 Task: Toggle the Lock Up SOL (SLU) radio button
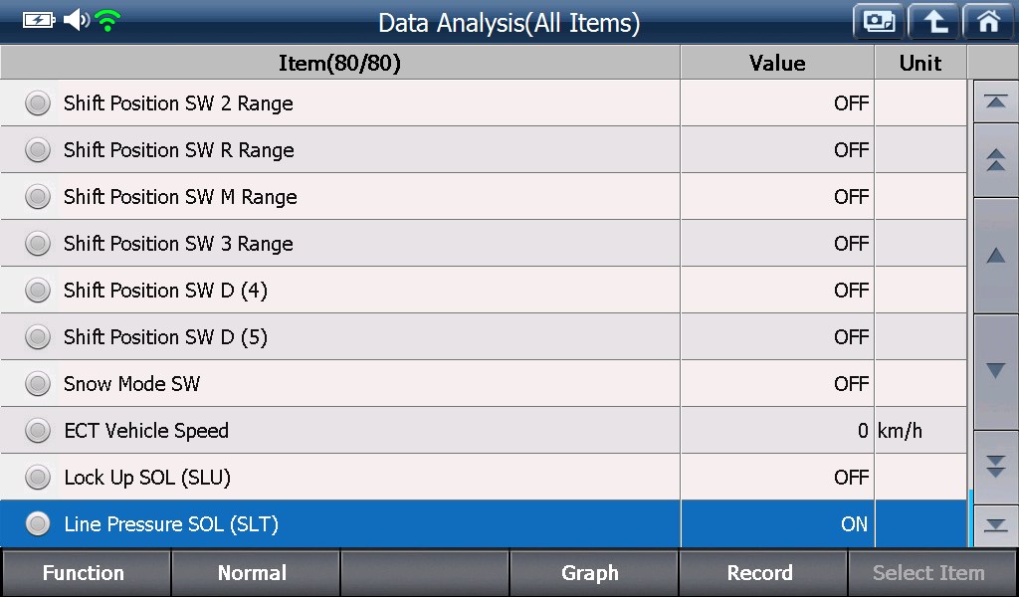click(38, 478)
